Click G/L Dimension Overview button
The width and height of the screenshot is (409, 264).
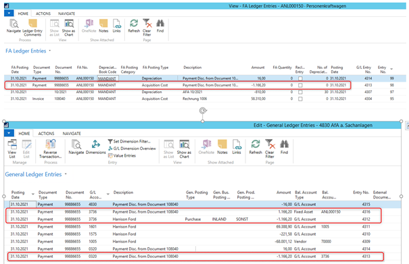(132, 149)
